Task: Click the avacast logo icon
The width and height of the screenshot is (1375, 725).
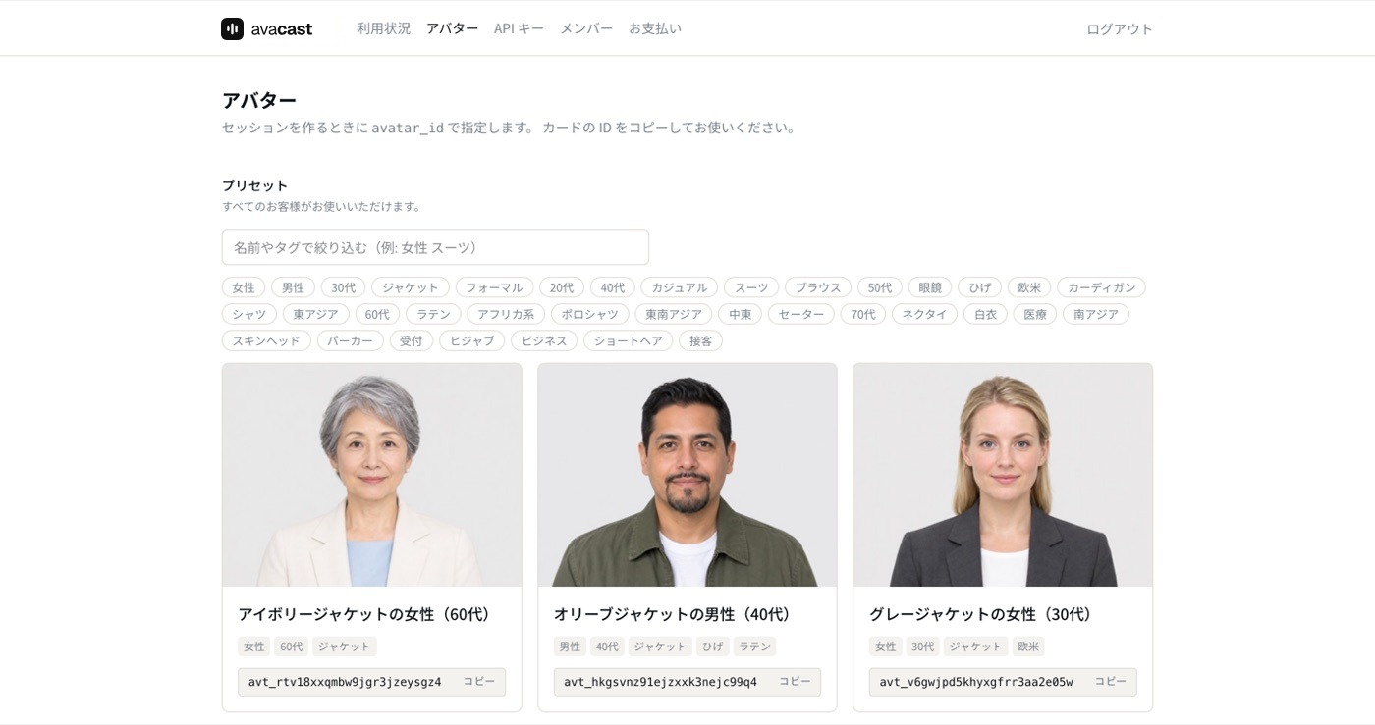Action: (x=232, y=28)
